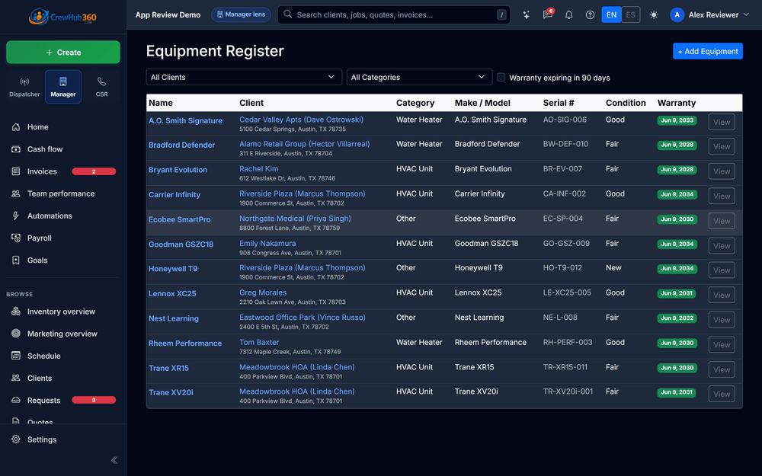Click the Automations lightning icon
Screen dimensions: 762x476
[x=16, y=216]
